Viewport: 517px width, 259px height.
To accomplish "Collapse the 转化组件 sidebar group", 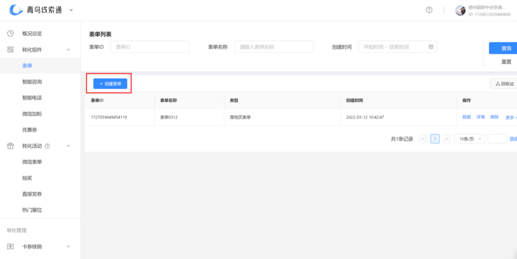I will [68, 50].
